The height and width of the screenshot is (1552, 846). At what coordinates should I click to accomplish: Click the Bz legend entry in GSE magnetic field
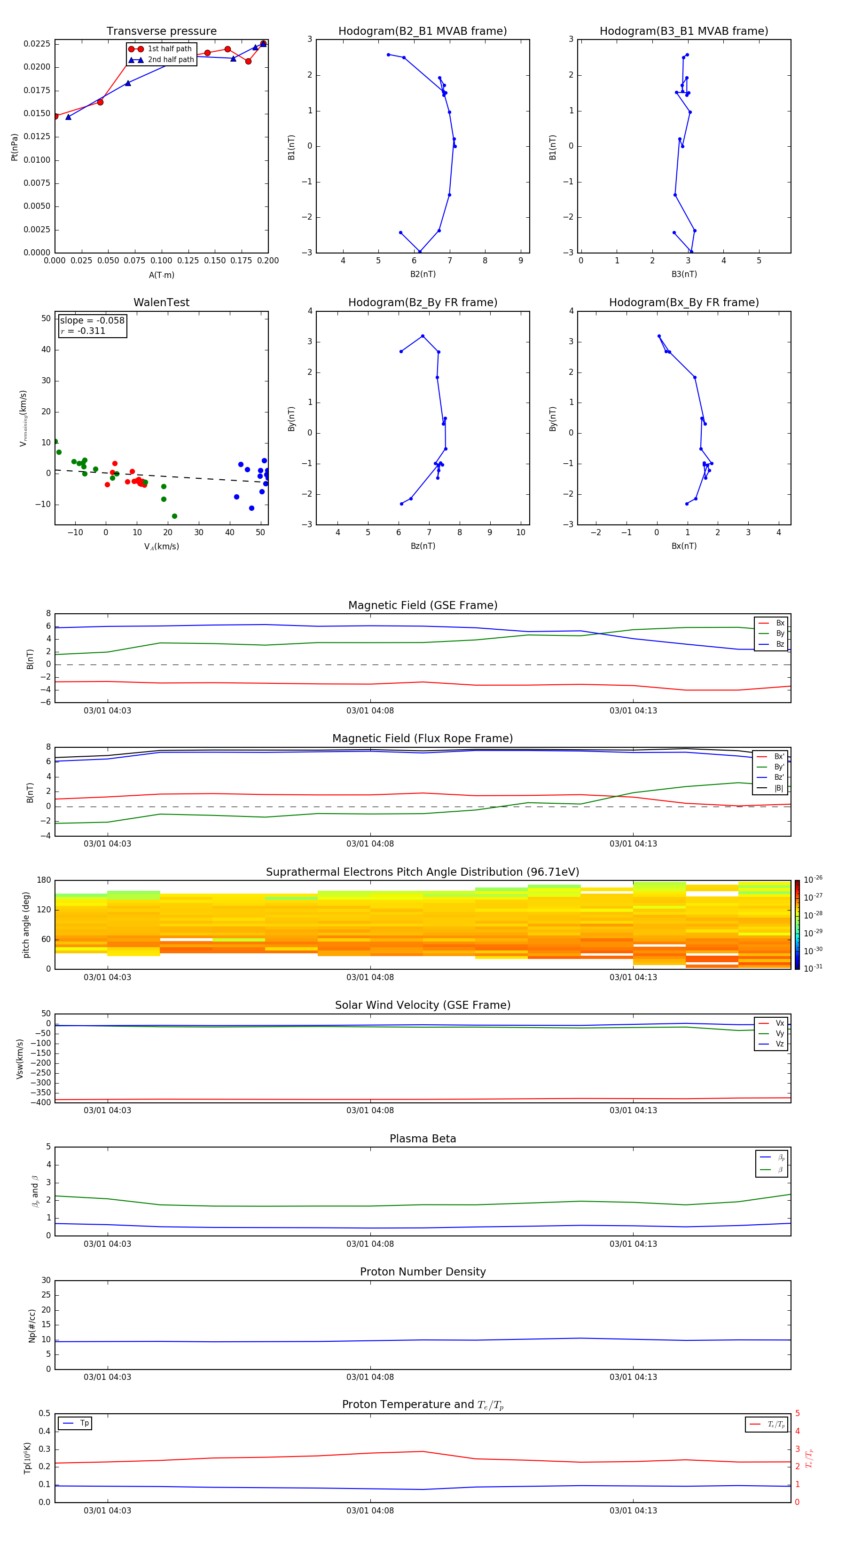point(771,644)
